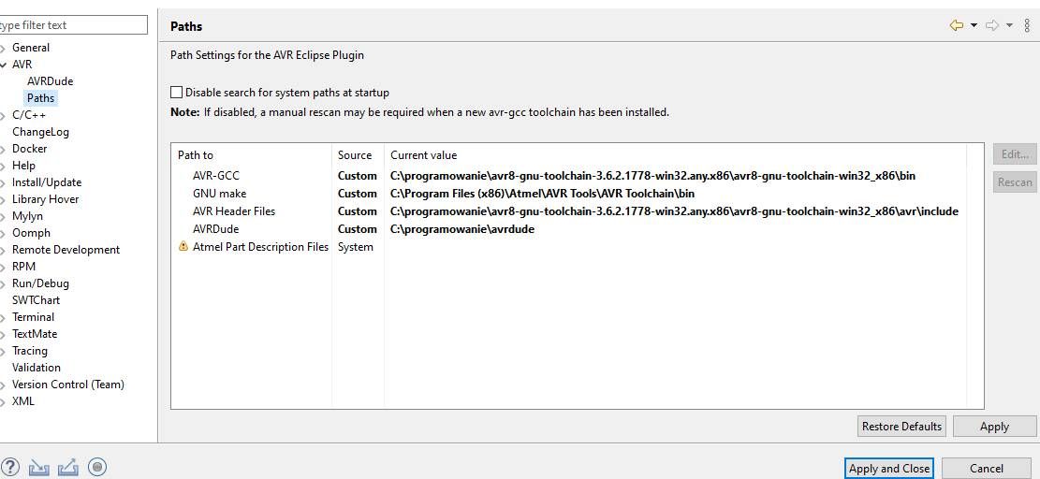Expand the C/C++ preferences node
The height and width of the screenshot is (479, 1040).
(x=3, y=115)
